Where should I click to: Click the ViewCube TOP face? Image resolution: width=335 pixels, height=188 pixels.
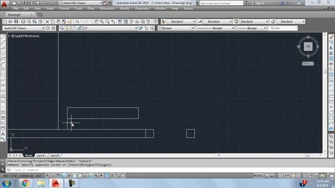(308, 46)
